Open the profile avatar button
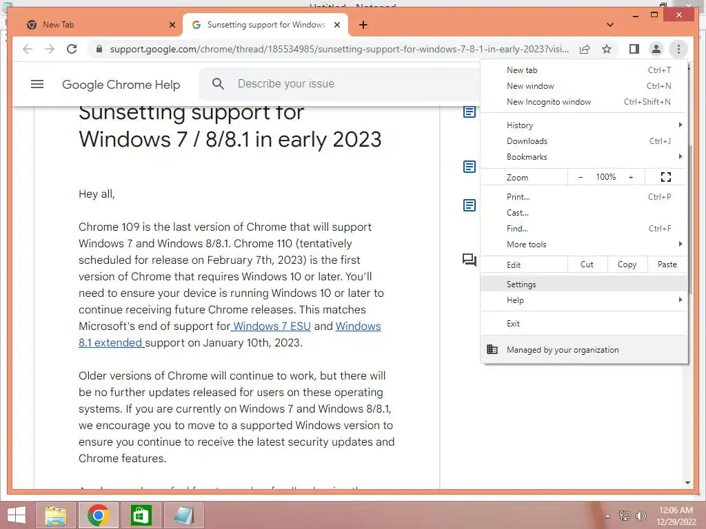 coord(656,49)
